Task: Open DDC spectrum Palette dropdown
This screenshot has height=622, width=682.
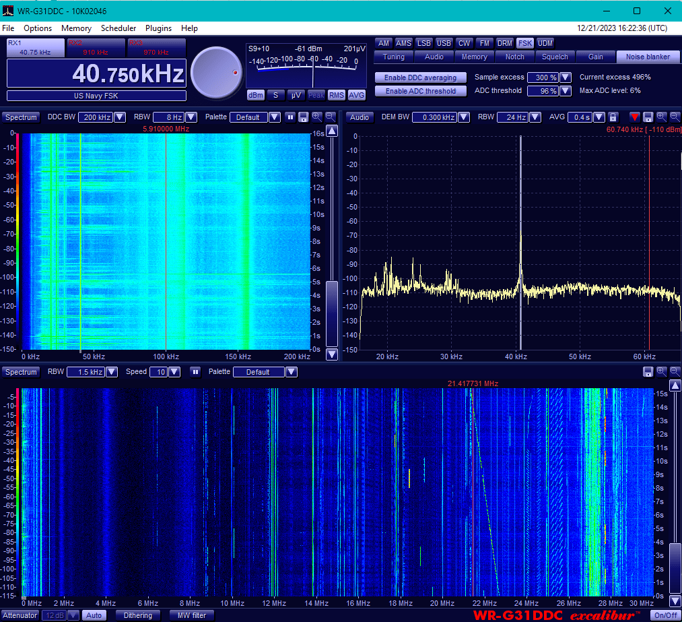Action: point(275,117)
